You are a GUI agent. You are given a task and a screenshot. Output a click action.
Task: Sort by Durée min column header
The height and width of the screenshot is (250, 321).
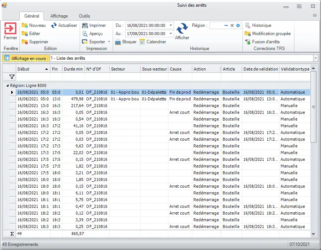(73, 69)
